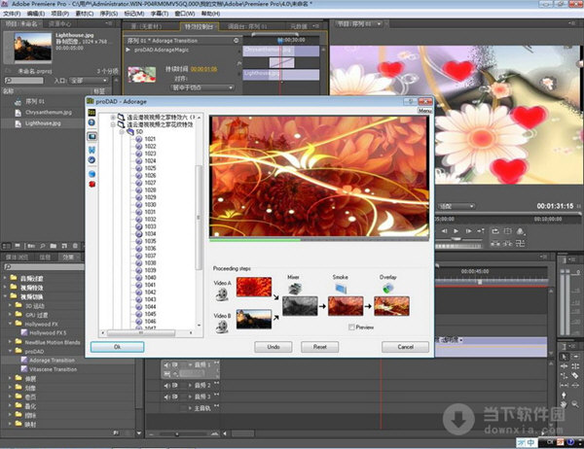Select the Pen tool
Image resolution: width=584 pixels, height=449 pixels.
click(x=564, y=395)
